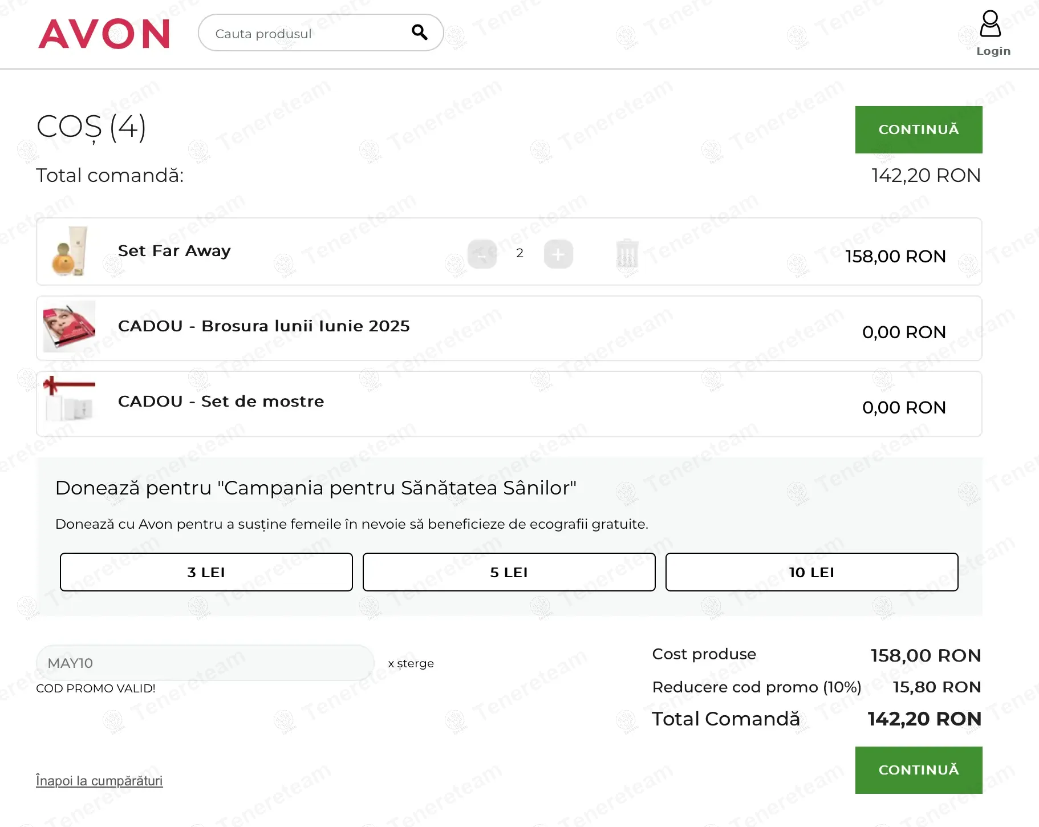Click the Login label
Viewport: 1039px width, 827px height.
(x=993, y=51)
